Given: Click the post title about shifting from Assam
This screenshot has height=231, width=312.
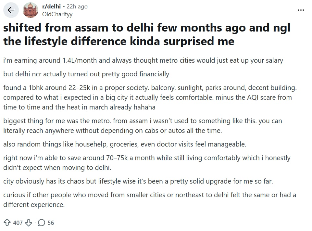Looking at the screenshot, I should pos(147,34).
